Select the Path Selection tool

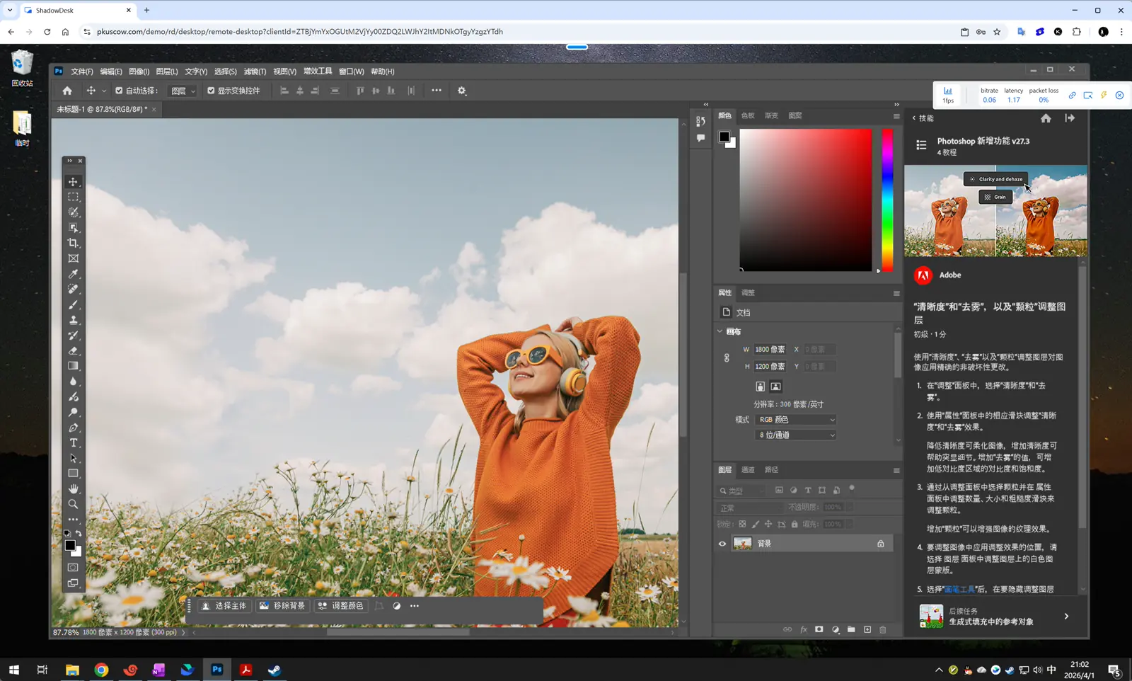73,458
